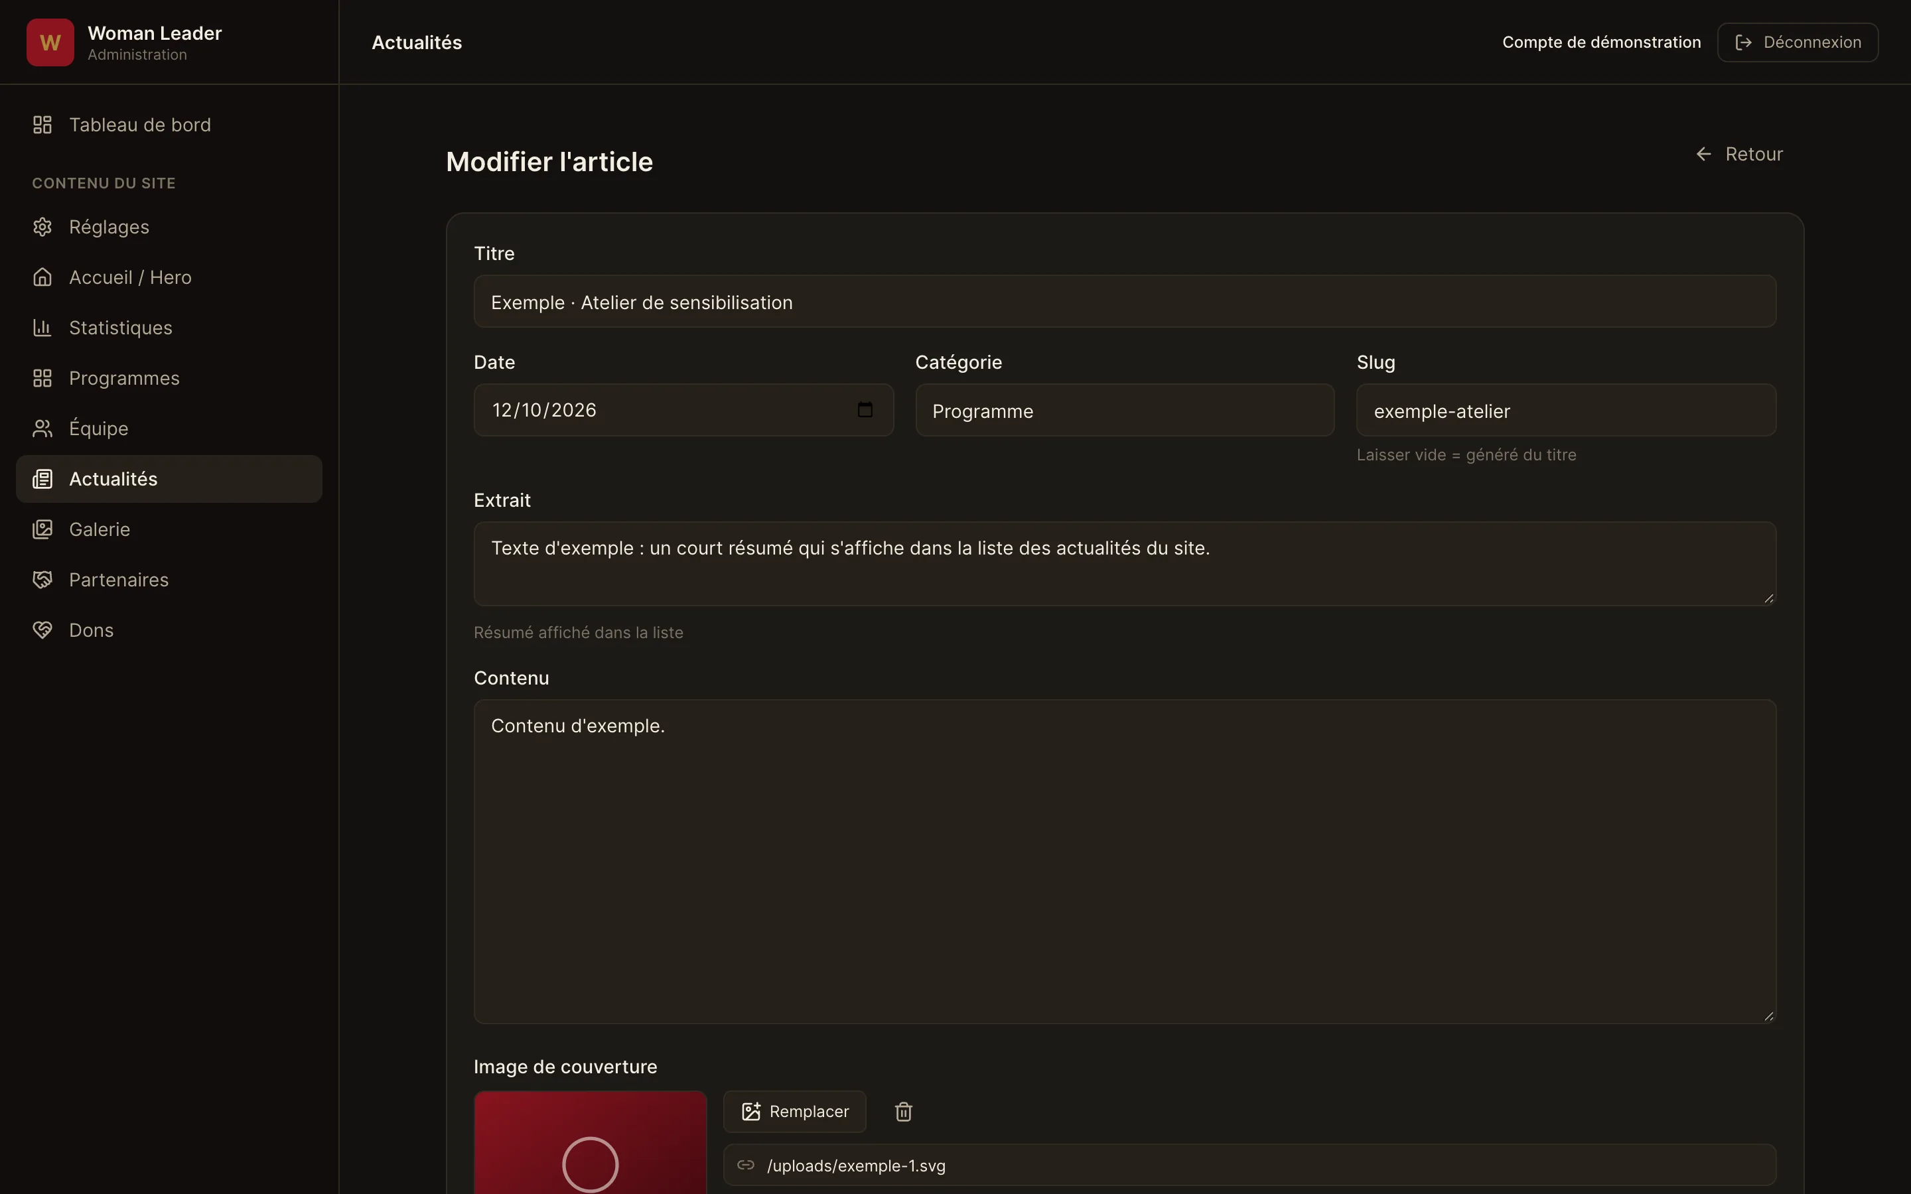
Task: Go to Réglages section
Action: [x=169, y=227]
